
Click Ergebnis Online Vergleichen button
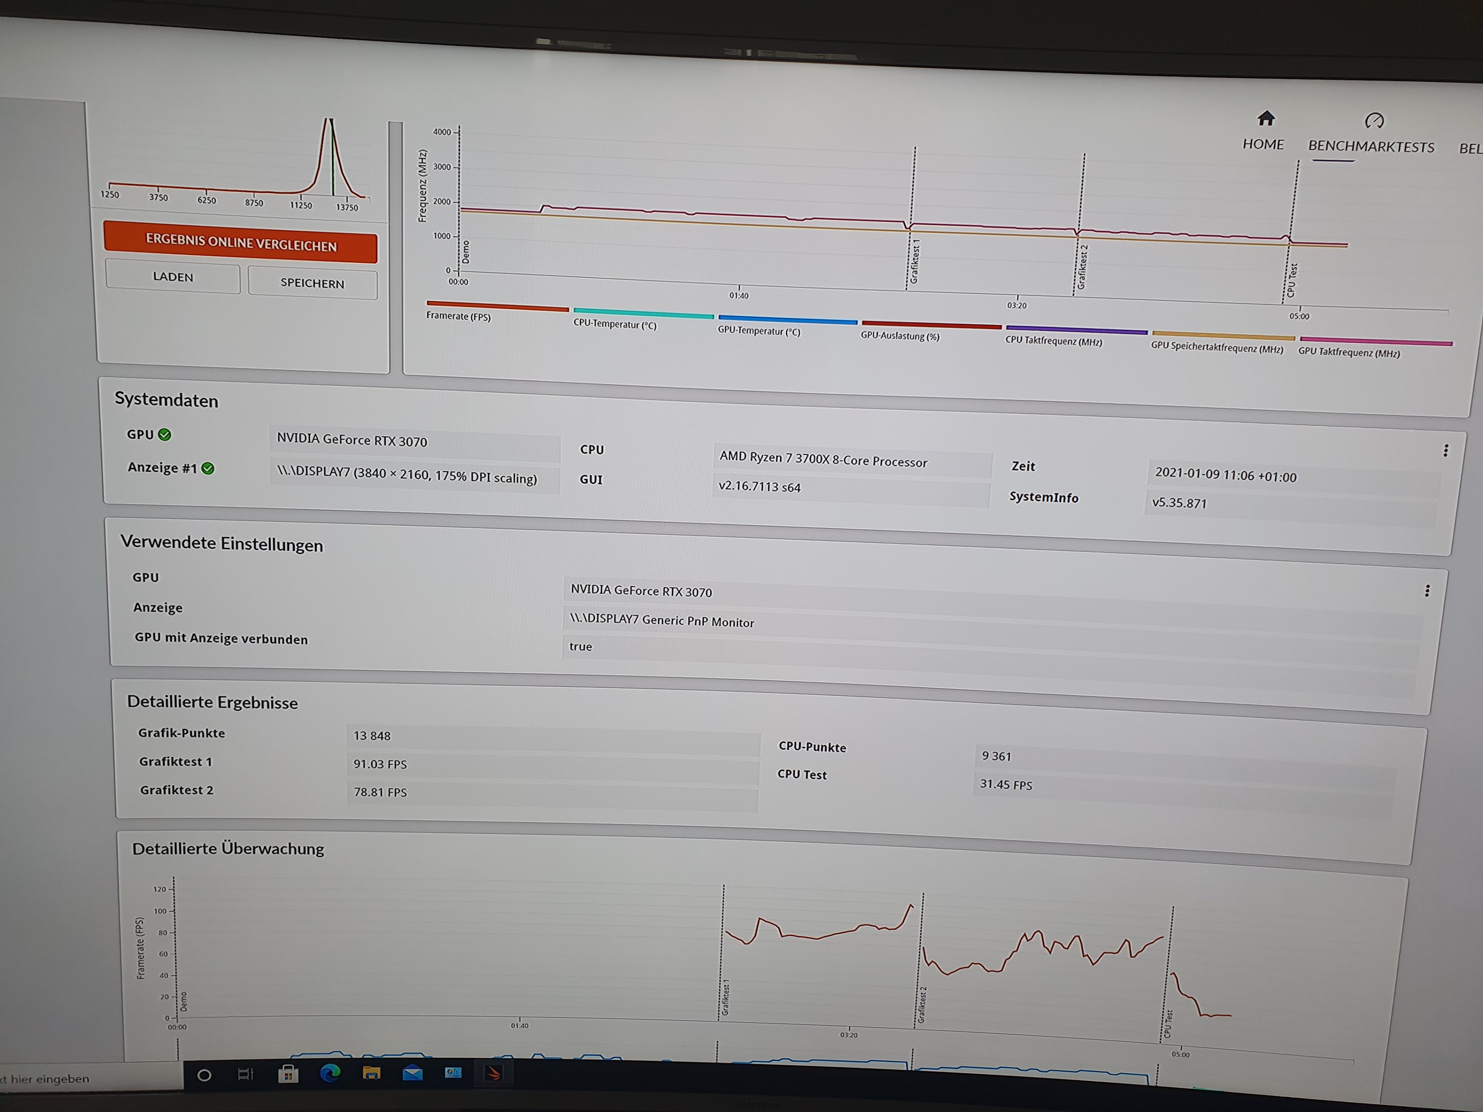coord(241,242)
